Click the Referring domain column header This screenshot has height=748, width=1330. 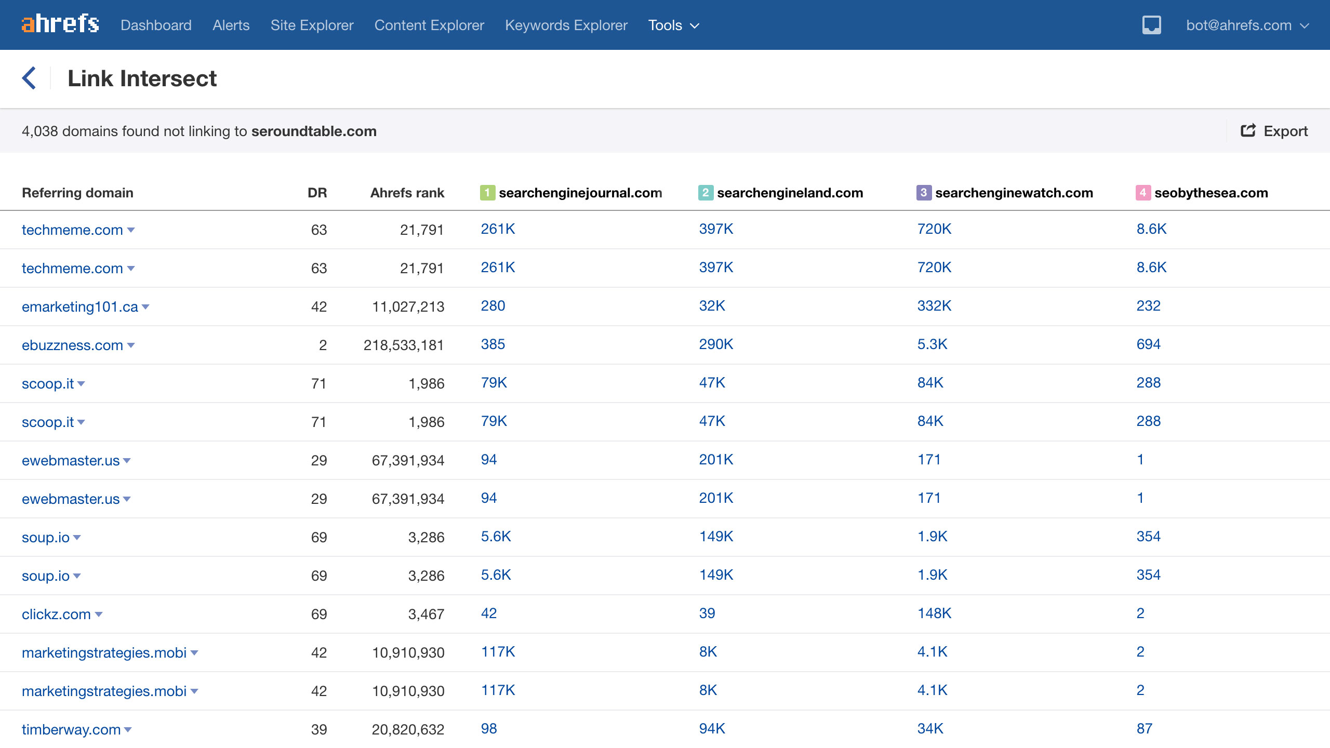click(77, 193)
